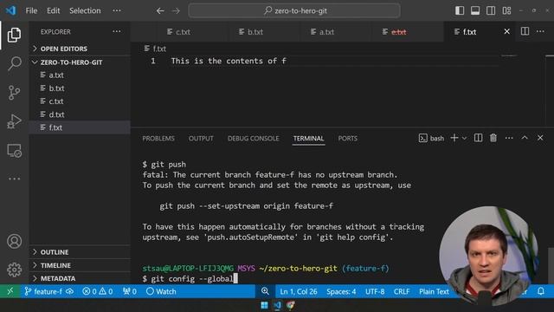The width and height of the screenshot is (554, 312).
Task: Open the Edit menu
Action: click(54, 10)
